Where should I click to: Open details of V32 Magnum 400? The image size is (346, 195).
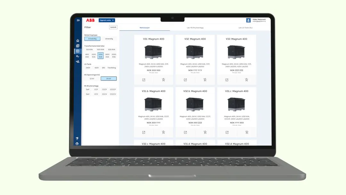pos(185,80)
